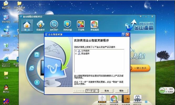Expand the 公共组件 tree node
Viewport: 175px width, 105px height.
coord(76,51)
